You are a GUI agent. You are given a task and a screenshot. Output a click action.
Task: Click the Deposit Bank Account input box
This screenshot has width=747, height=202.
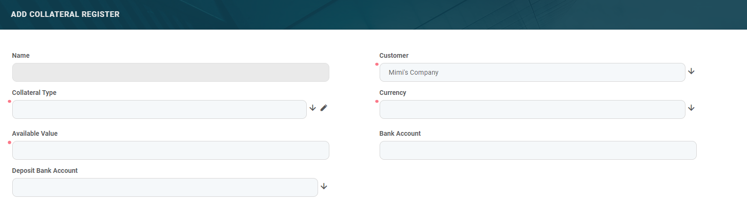(x=165, y=187)
